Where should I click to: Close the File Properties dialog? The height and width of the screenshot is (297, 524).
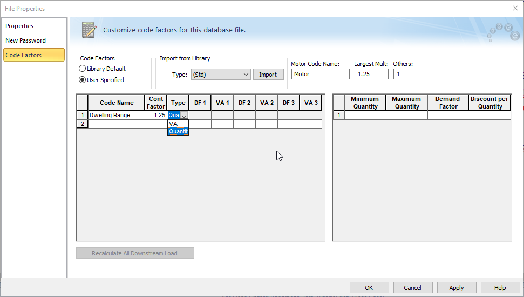(x=515, y=8)
